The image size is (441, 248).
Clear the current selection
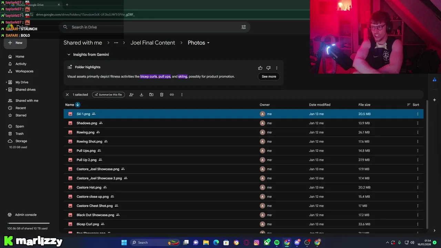67,94
